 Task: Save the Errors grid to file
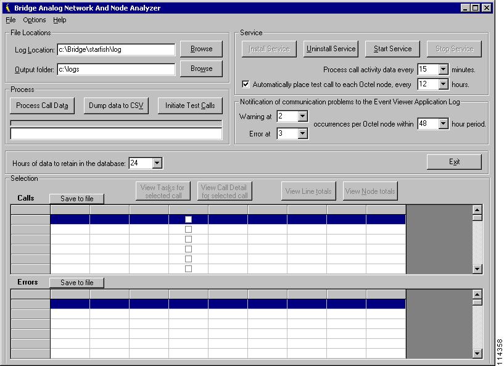pos(77,283)
